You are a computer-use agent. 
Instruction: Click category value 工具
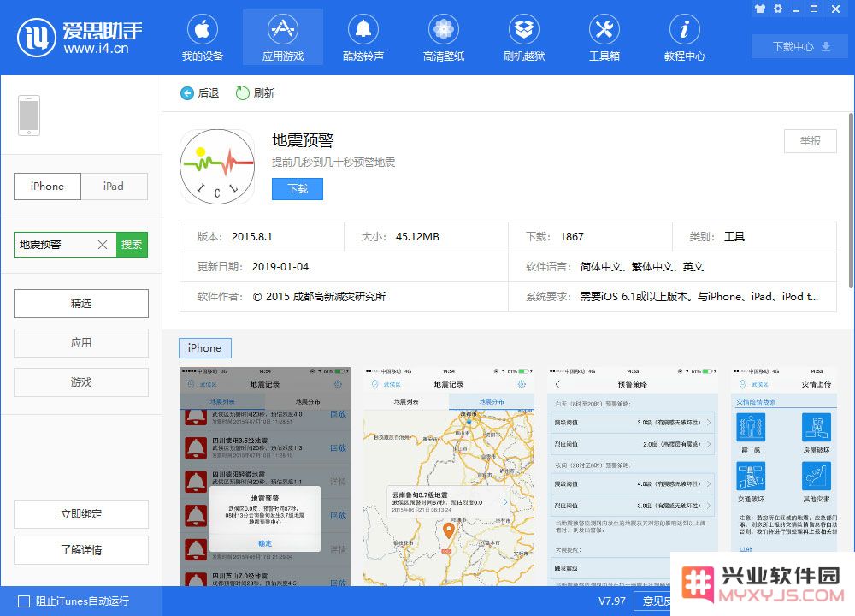tap(734, 237)
